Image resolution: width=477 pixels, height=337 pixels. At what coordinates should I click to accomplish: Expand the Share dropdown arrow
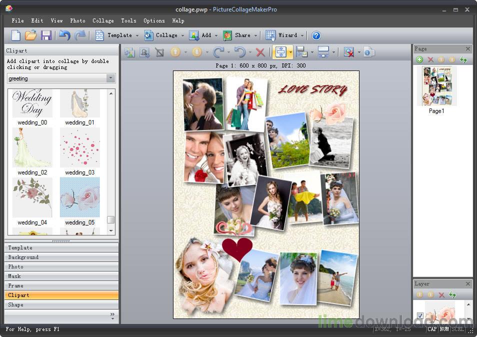pyautogui.click(x=256, y=35)
